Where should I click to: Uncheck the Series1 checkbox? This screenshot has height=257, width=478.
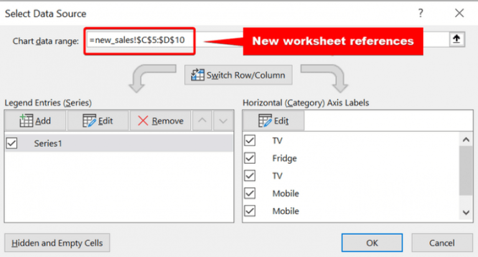(11, 143)
